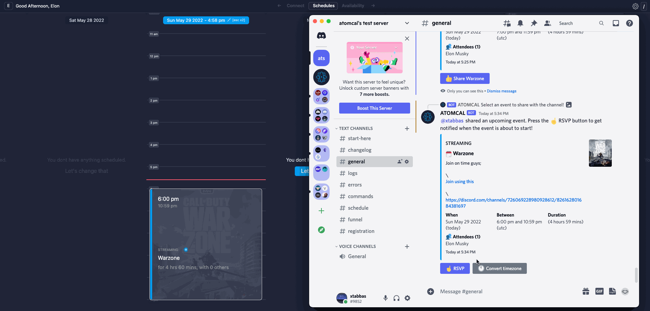
Task: Select the 'ats' server icon
Action: coord(321,58)
